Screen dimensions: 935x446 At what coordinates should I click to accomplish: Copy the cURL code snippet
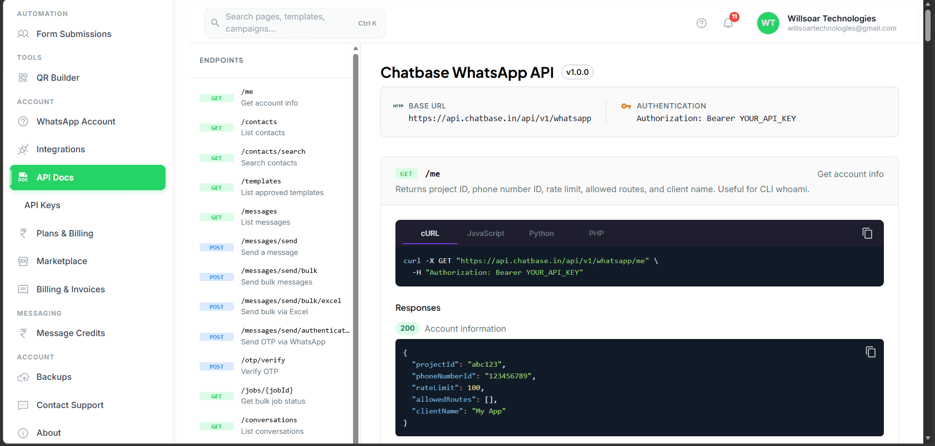pos(867,233)
